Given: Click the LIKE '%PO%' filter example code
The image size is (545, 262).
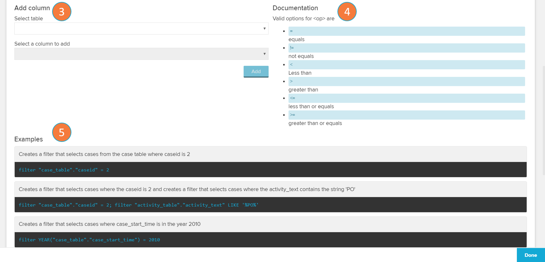Looking at the screenshot, I should 138,205.
